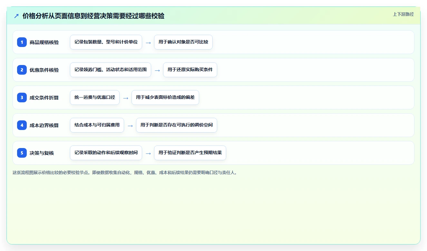Click the 优惠条件核验 step label
Screen dimensions: 427x251
44,70
